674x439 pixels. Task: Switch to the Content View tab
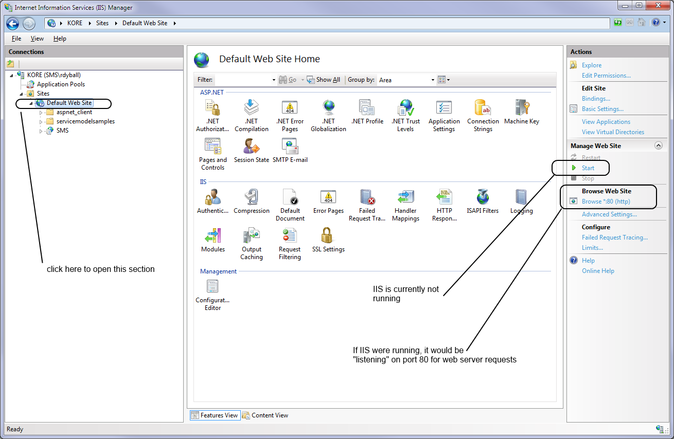pos(265,415)
